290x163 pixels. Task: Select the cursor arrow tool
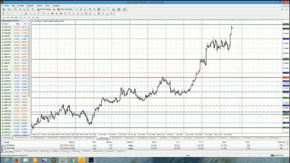(x=3, y=13)
